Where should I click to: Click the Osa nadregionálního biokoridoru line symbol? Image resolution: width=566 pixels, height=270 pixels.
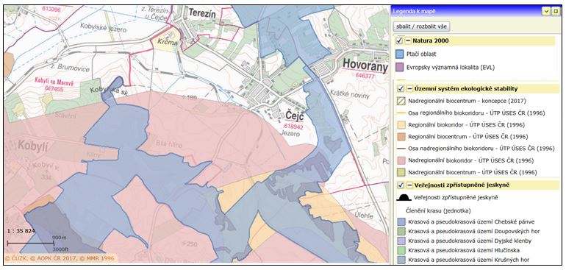[x=401, y=148]
